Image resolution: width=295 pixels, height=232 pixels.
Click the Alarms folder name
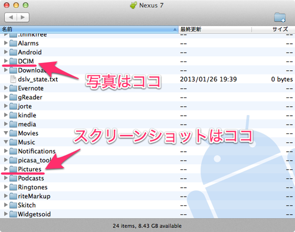[28, 43]
